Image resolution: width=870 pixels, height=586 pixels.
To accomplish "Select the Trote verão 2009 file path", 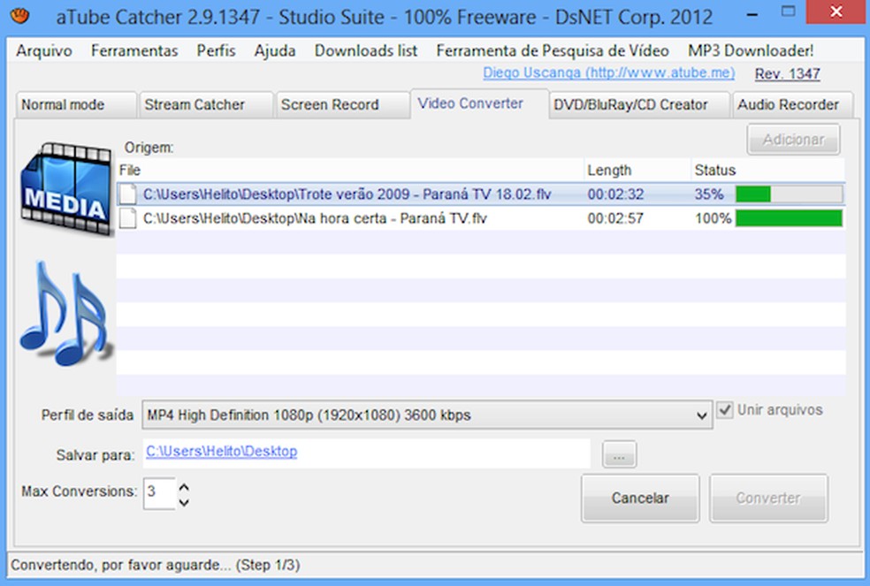I will [x=347, y=194].
